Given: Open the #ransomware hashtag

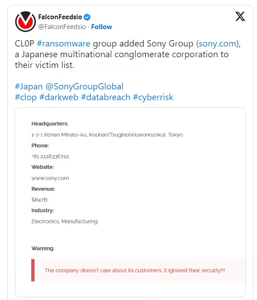Looking at the screenshot, I should (x=64, y=44).
